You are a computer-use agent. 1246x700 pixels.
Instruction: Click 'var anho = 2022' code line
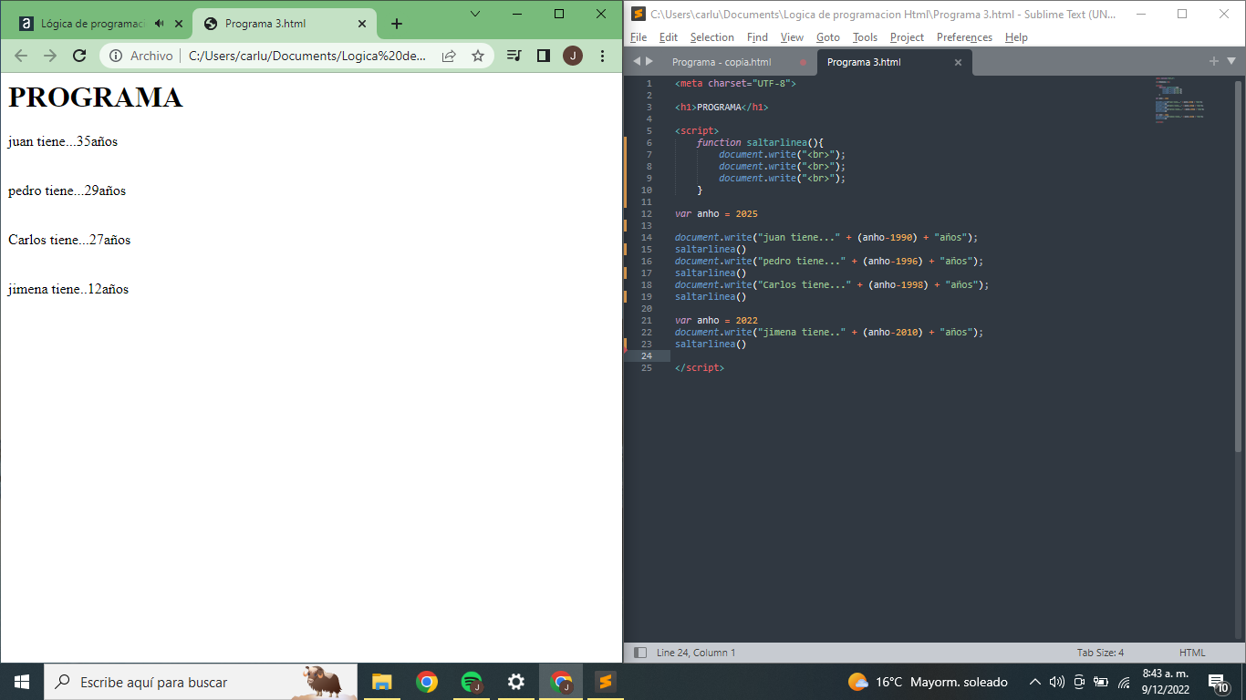pos(716,320)
